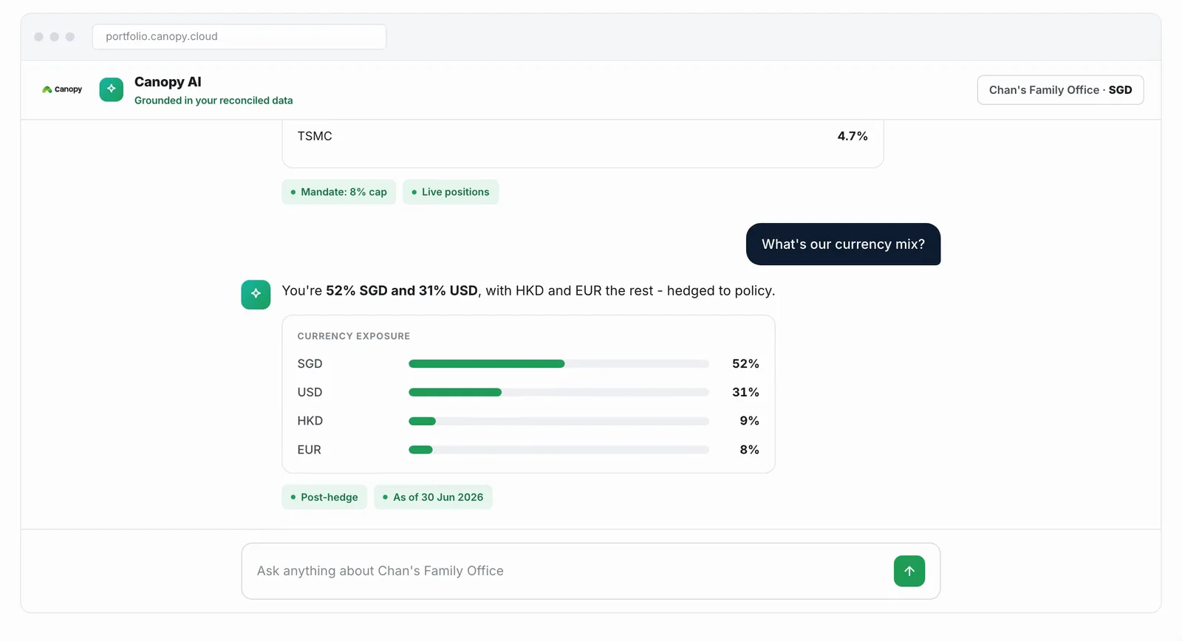Viewport: 1182px width, 641px height.
Task: Click the USD exposure bar
Action: point(558,392)
